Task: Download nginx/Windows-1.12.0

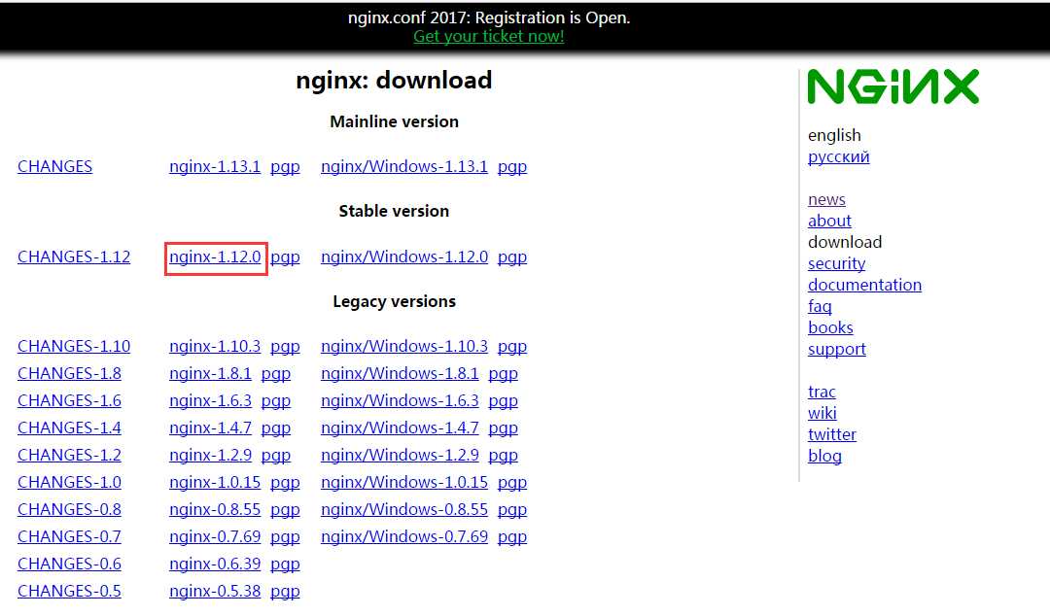Action: click(x=404, y=257)
